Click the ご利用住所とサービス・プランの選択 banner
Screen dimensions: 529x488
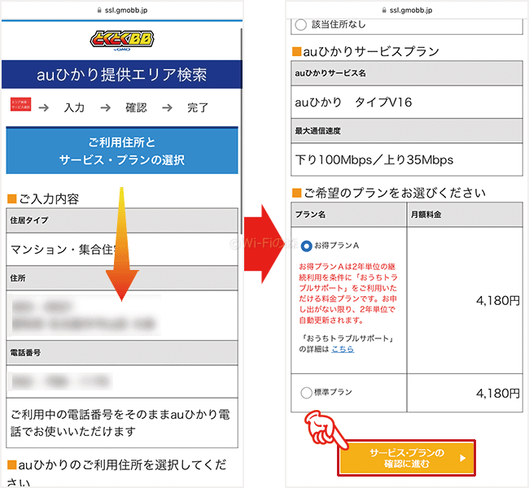pyautogui.click(x=122, y=150)
